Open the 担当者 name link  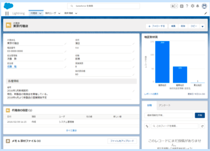pos(12,67)
